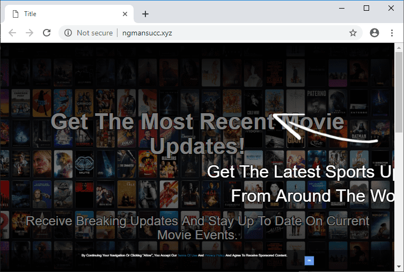Screen dimensions: 404x272
Task: Open Chrome's three-dot menu
Action: tap(392, 33)
